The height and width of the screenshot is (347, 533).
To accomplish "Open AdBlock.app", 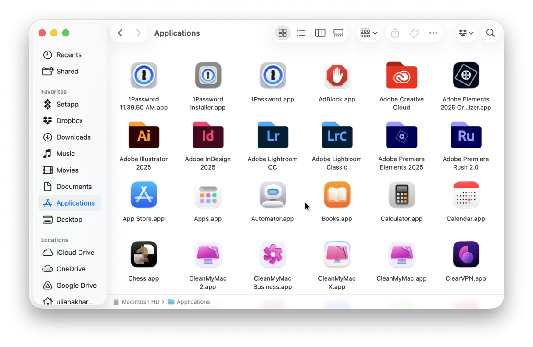I will click(336, 75).
